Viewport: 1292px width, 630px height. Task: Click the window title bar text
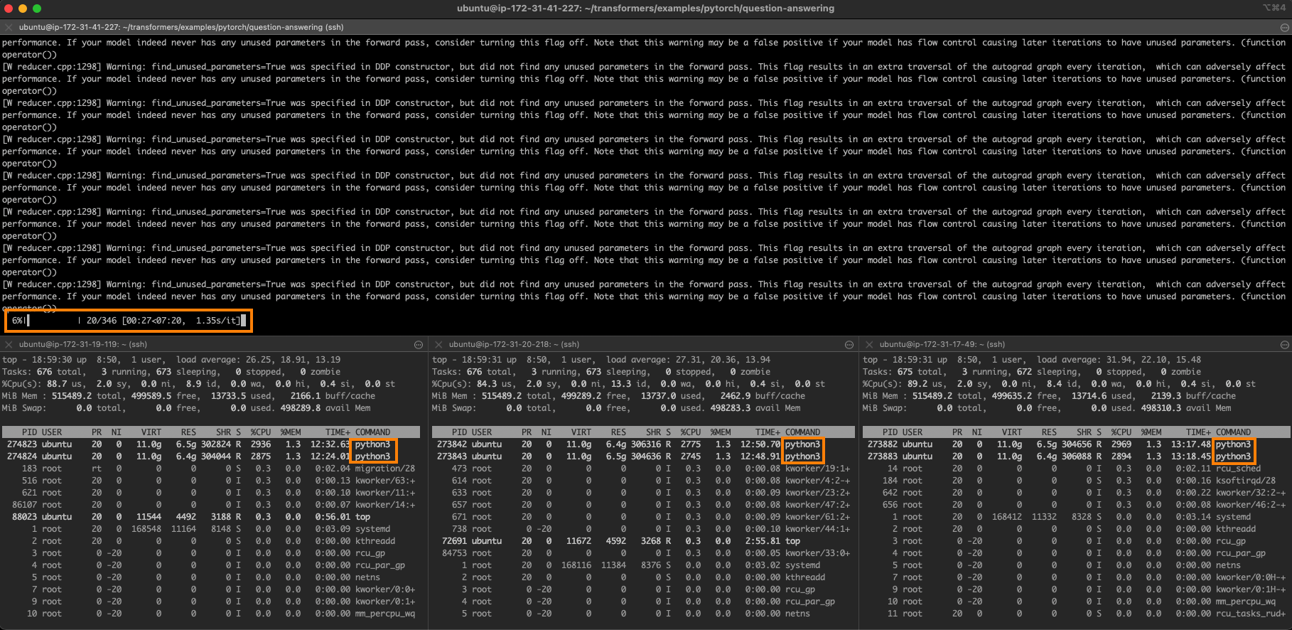[x=645, y=9]
